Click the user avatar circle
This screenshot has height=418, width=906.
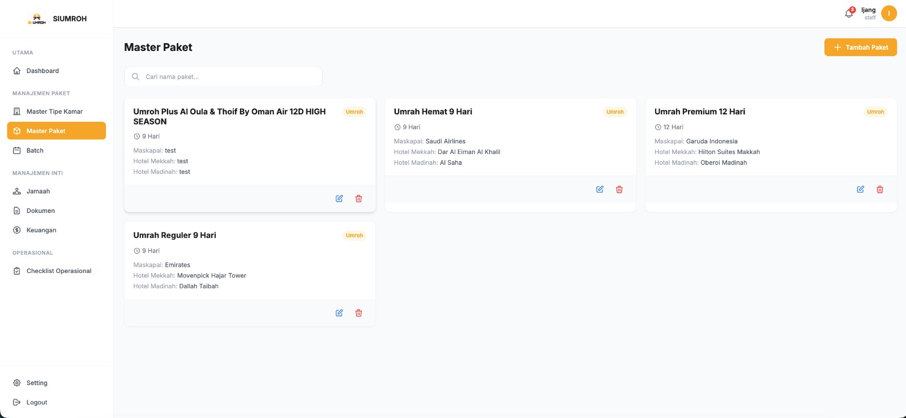point(889,13)
